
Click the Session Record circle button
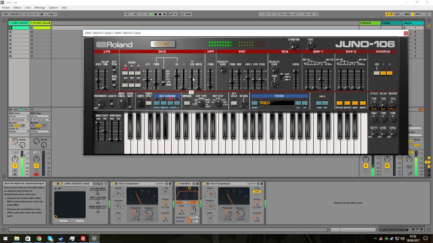pyautogui.click(x=183, y=14)
